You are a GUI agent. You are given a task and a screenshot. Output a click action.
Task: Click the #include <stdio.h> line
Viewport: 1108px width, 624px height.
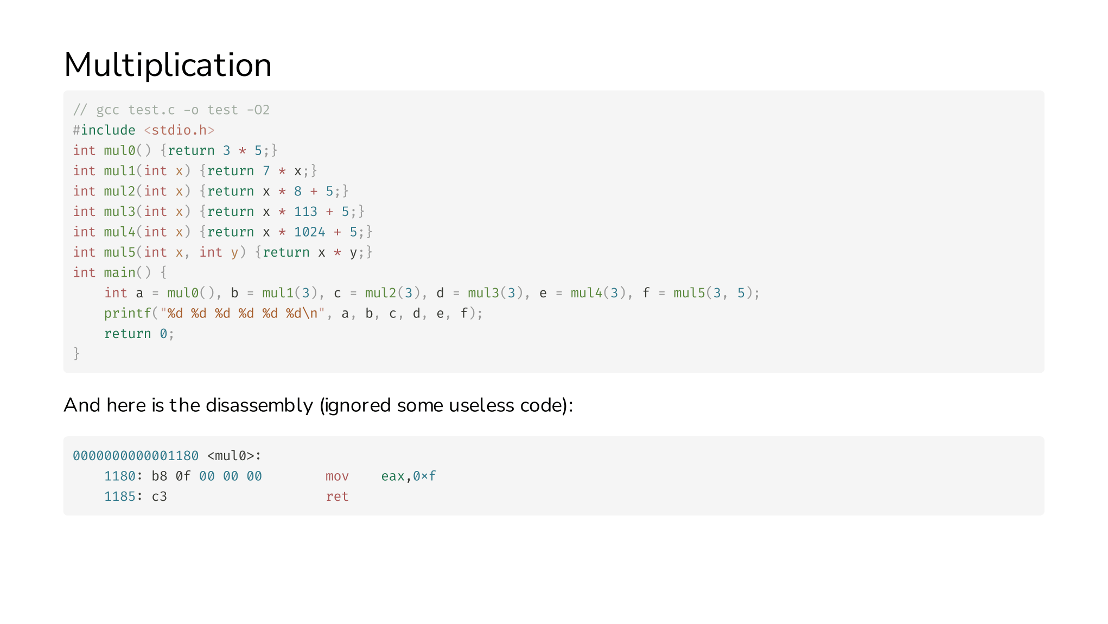point(144,130)
